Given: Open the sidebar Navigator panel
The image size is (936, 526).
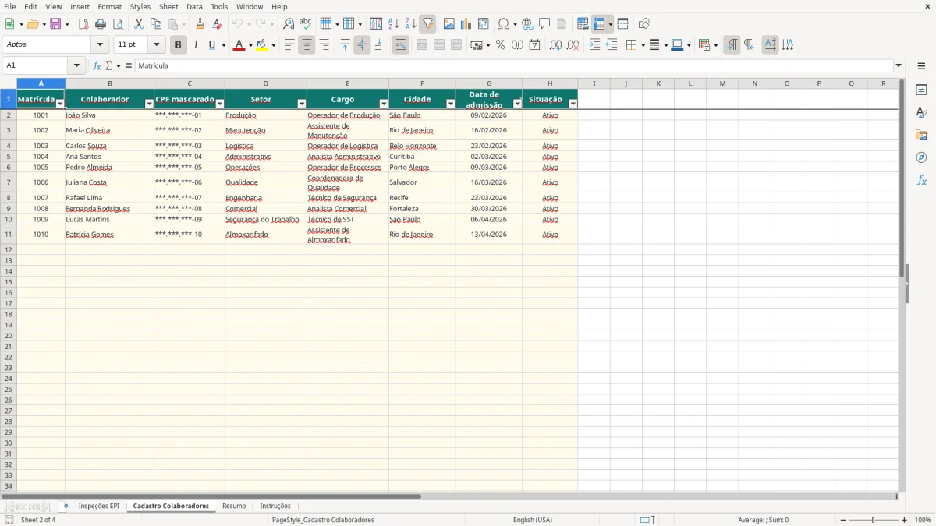Looking at the screenshot, I should pos(921,157).
